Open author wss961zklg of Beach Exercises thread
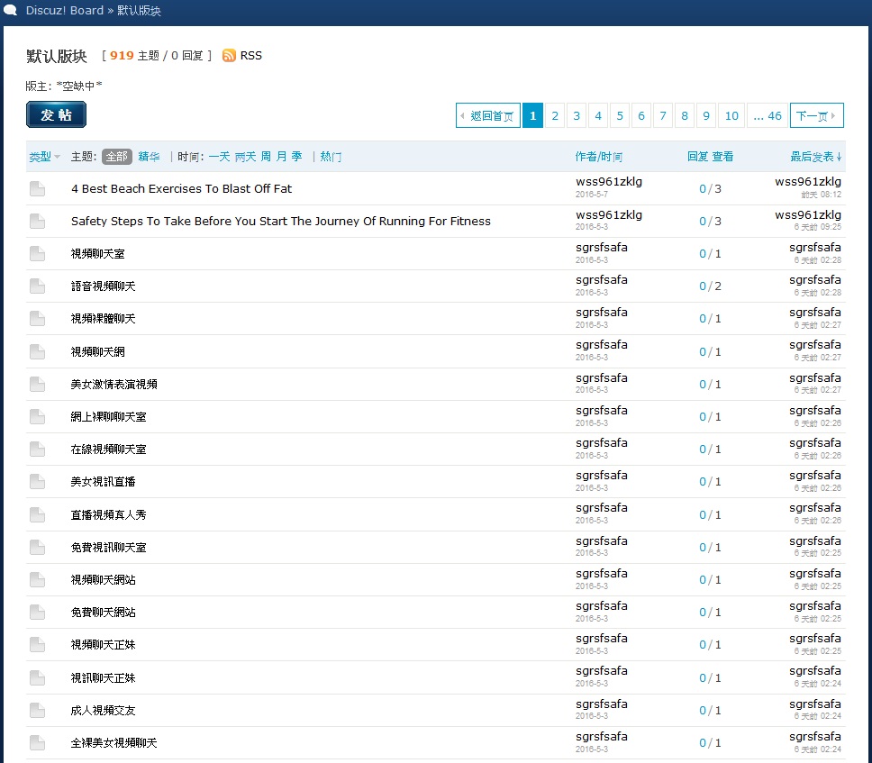 609,182
